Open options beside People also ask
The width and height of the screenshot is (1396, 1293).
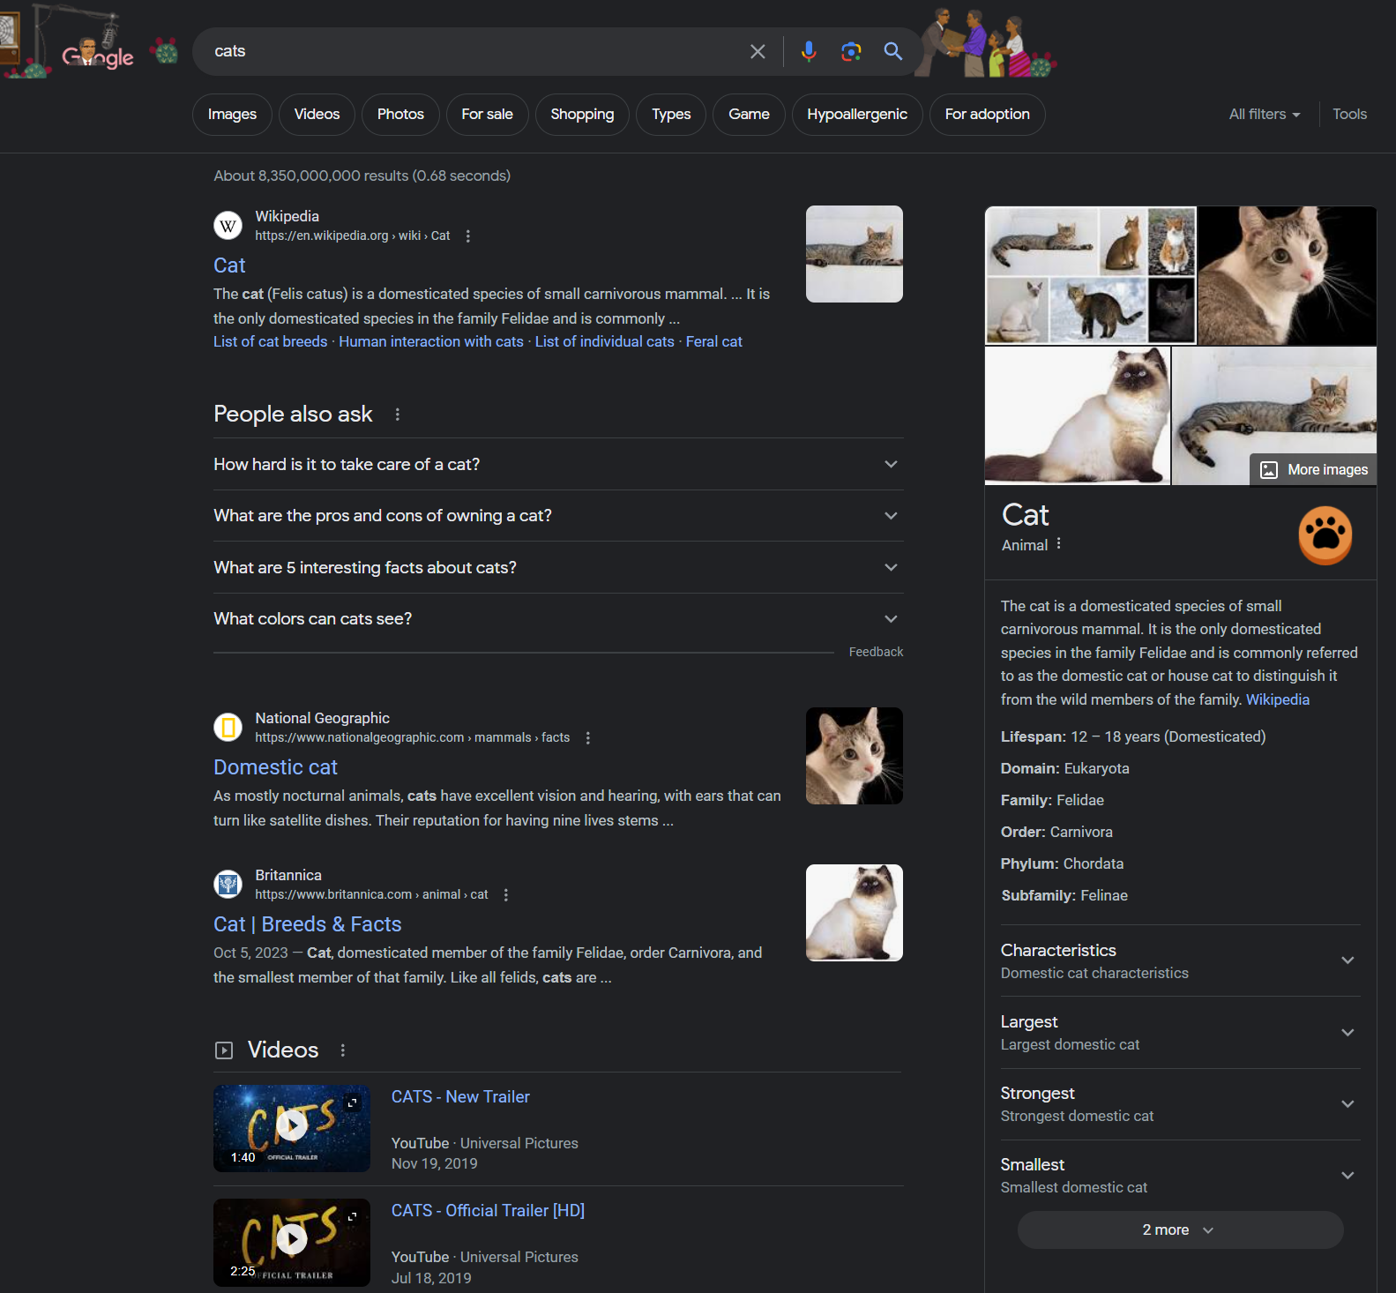click(x=398, y=415)
